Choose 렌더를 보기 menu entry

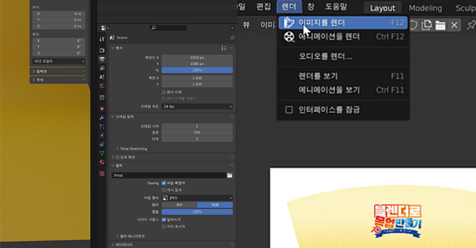[343, 76]
